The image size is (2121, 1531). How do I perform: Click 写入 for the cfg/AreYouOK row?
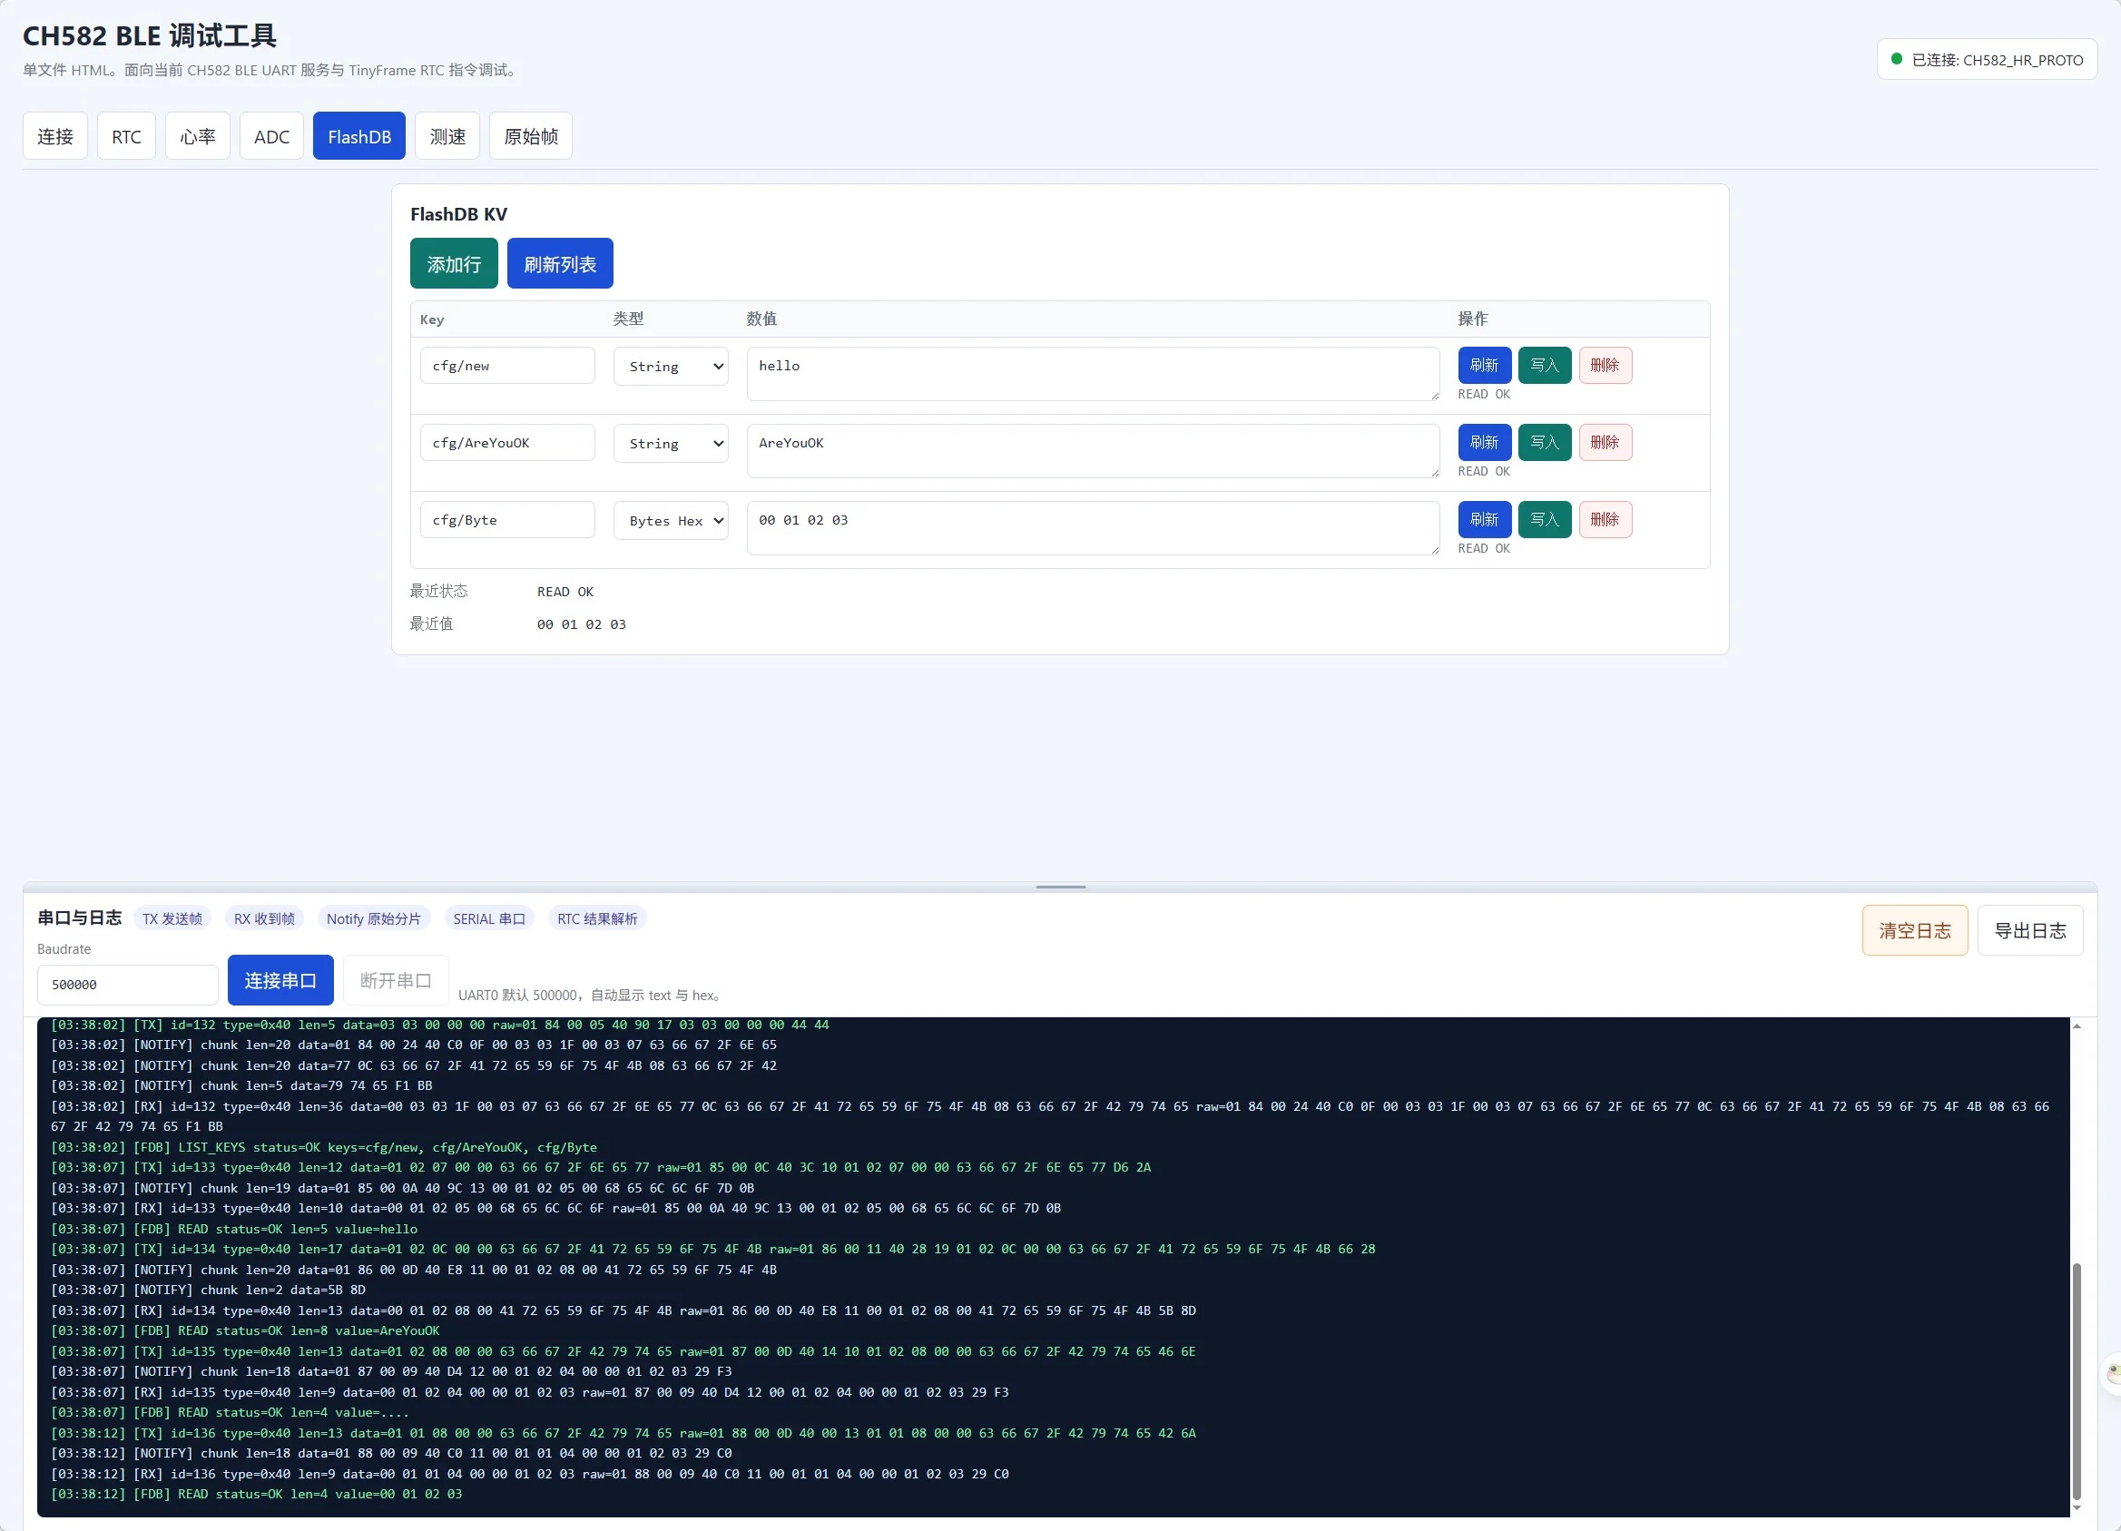click(1544, 442)
